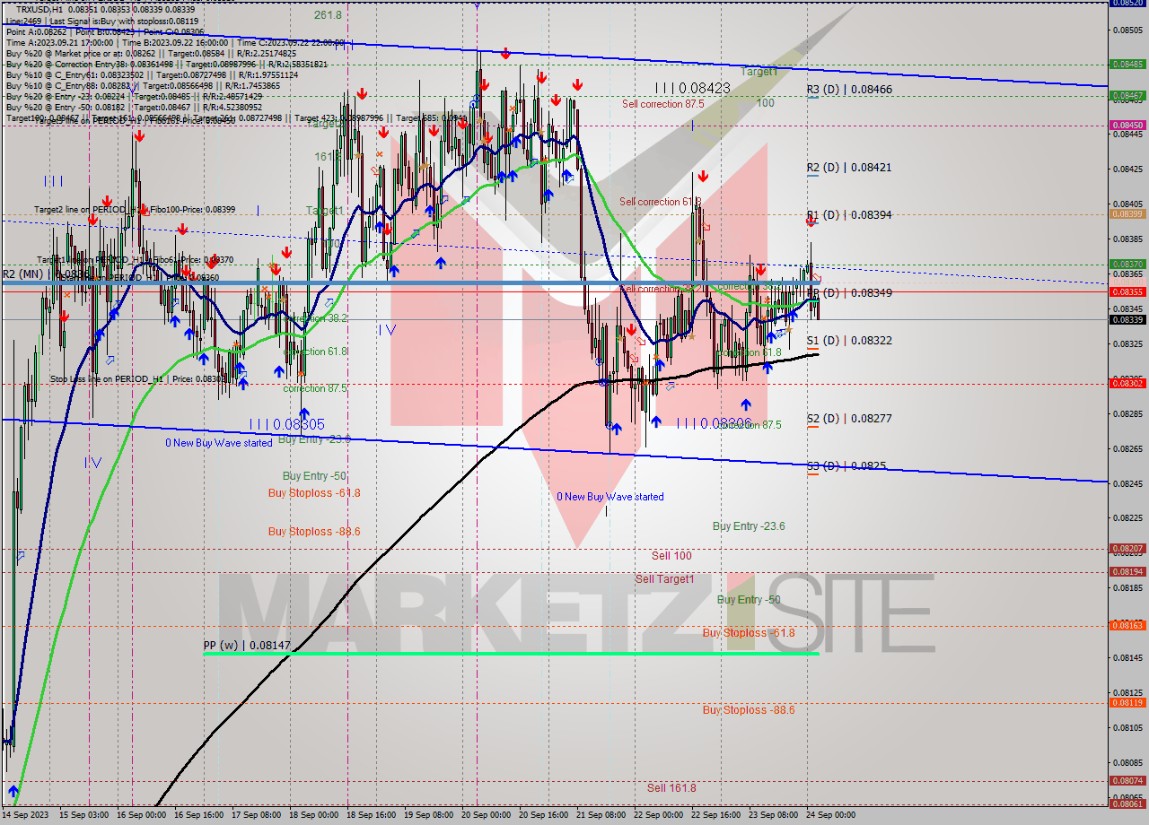
Task: Select the PP (D) | 0.08349 pivot label
Action: click(849, 293)
